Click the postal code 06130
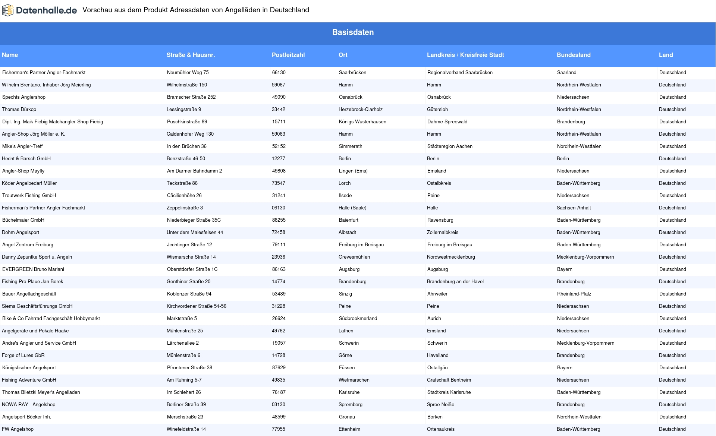Image resolution: width=716 pixels, height=436 pixels. 279,208
